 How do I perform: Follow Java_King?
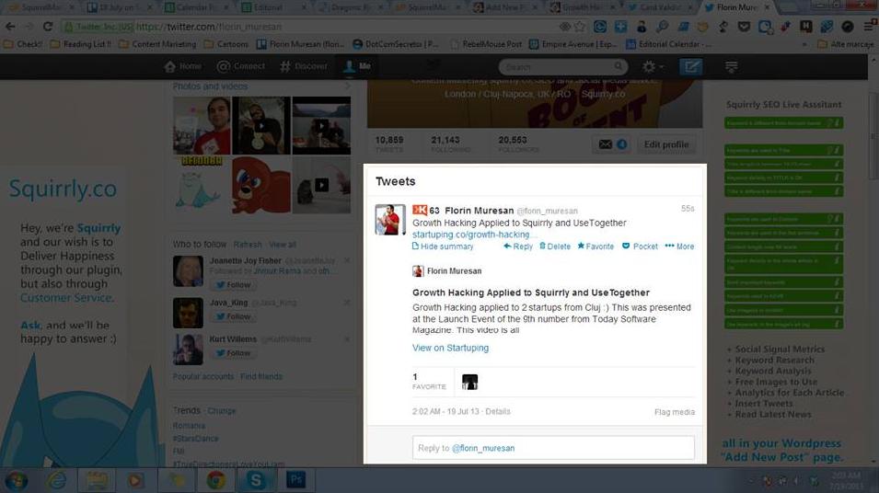click(234, 316)
